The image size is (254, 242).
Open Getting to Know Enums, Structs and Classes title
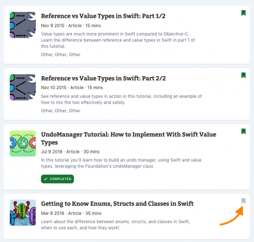(x=117, y=204)
